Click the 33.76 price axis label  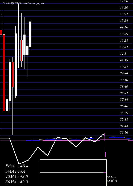point(124,133)
